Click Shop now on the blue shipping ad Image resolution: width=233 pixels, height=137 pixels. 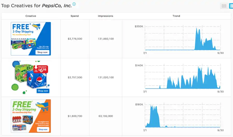[42, 52]
